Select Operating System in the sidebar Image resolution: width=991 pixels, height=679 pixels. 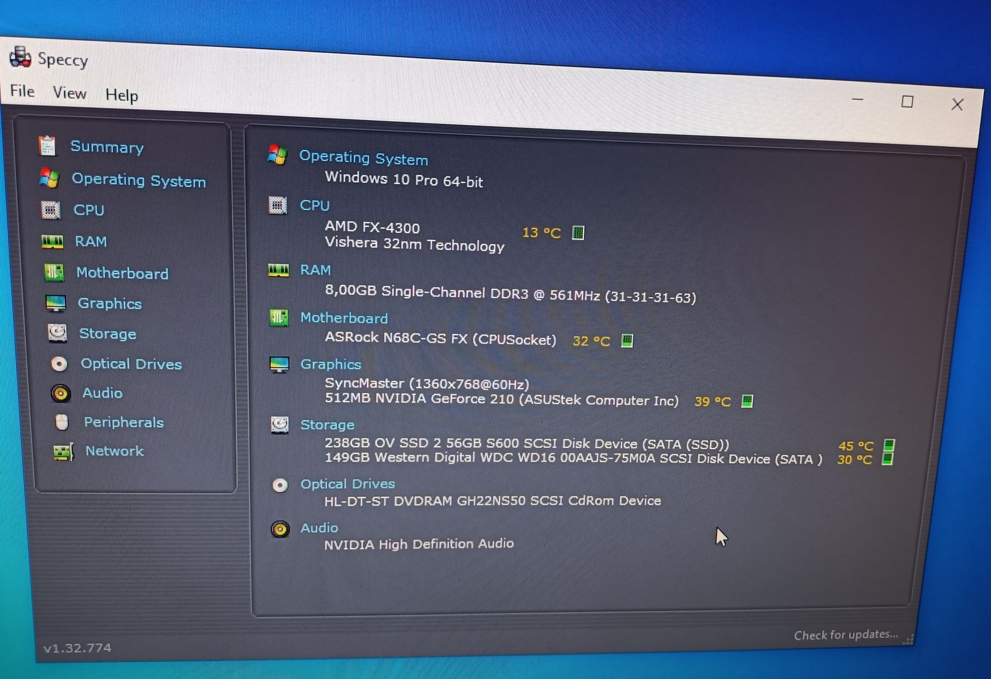pos(139,180)
